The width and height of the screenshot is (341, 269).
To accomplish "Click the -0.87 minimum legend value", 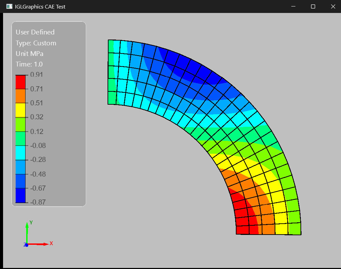I will tap(38, 202).
